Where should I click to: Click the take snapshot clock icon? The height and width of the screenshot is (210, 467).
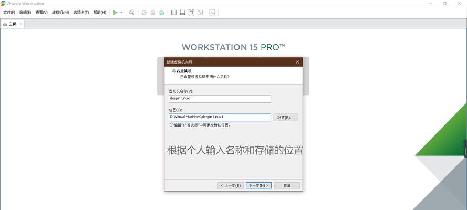click(x=144, y=13)
